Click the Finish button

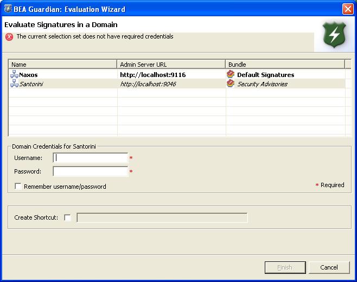point(285,267)
